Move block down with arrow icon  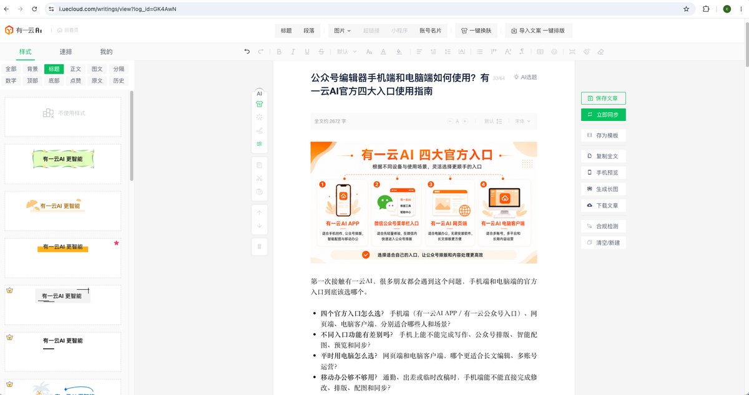(x=260, y=226)
